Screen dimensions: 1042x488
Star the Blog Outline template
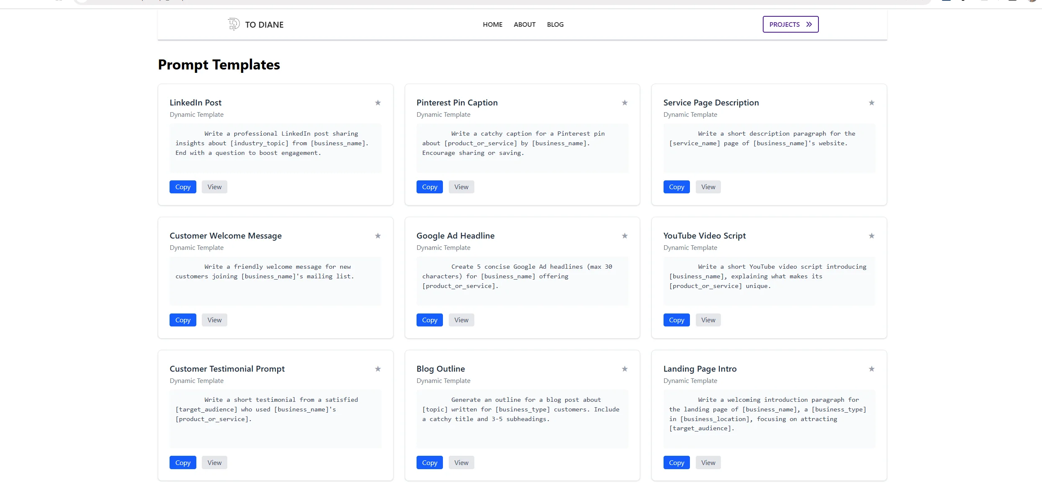pos(624,369)
